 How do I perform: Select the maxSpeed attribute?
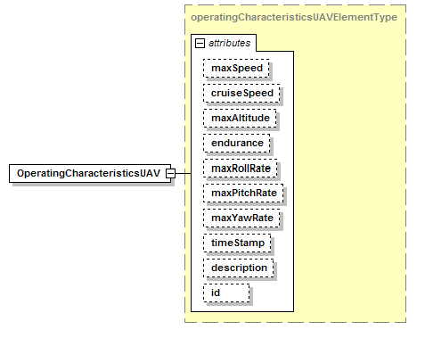click(x=236, y=69)
